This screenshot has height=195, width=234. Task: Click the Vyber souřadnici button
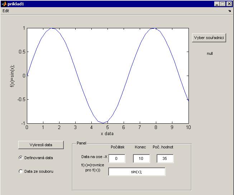209,38
